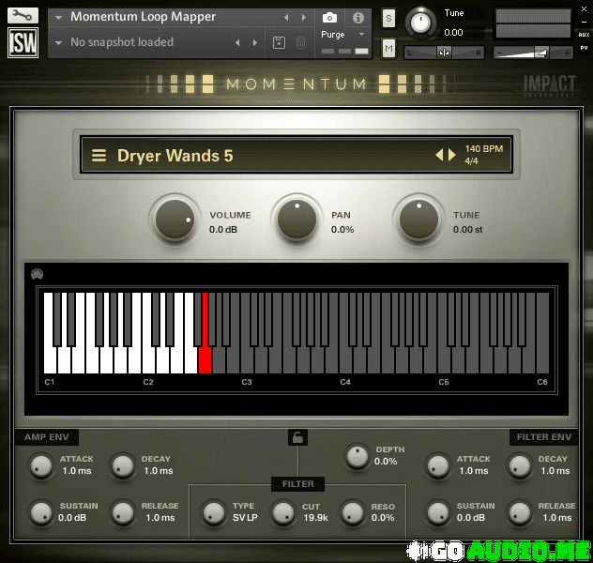The height and width of the screenshot is (563, 593).
Task: Click the wrench edit-instrument icon
Action: (x=23, y=16)
